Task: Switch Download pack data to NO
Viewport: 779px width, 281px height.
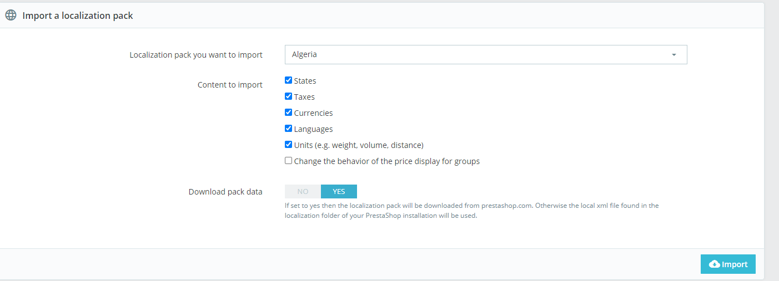Action: pyautogui.click(x=303, y=191)
